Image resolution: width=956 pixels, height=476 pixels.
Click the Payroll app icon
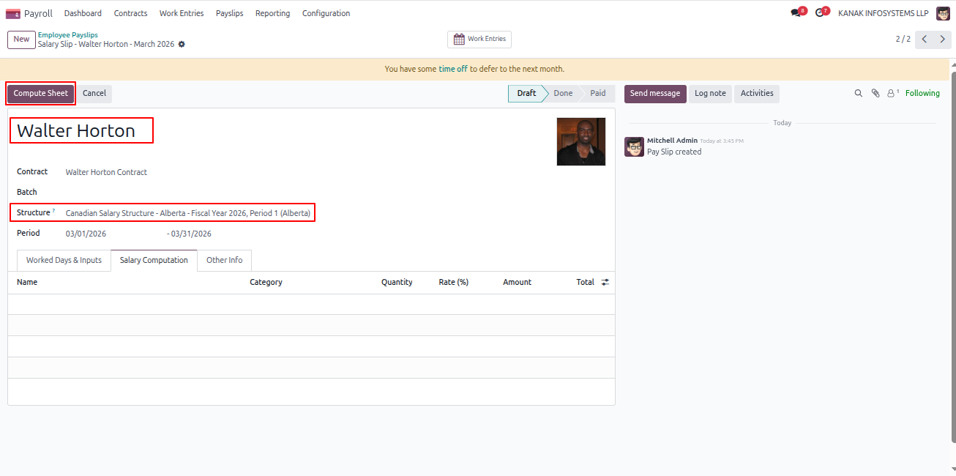pyautogui.click(x=12, y=13)
